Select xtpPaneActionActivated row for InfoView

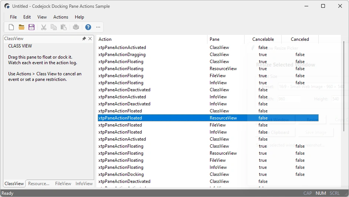[208, 97]
